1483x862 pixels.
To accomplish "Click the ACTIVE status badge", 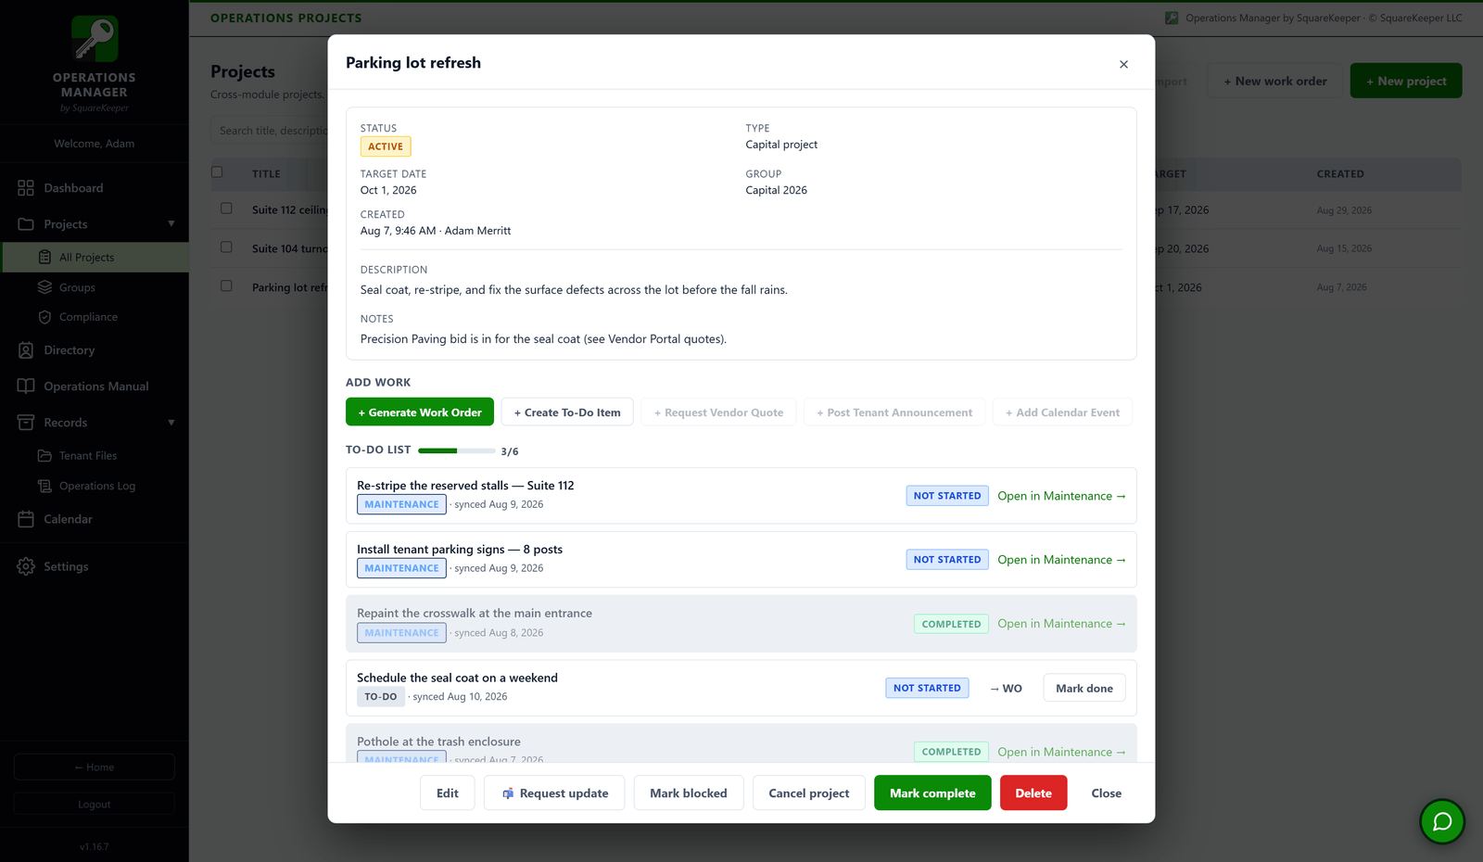I will point(386,146).
